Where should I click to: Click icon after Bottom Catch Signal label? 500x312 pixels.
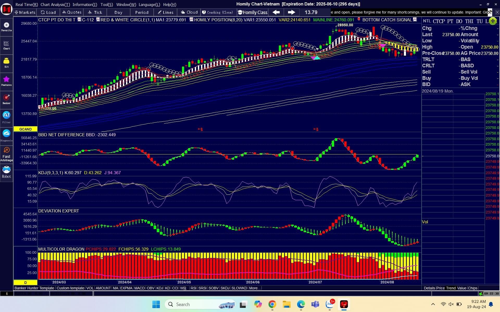[415, 19]
